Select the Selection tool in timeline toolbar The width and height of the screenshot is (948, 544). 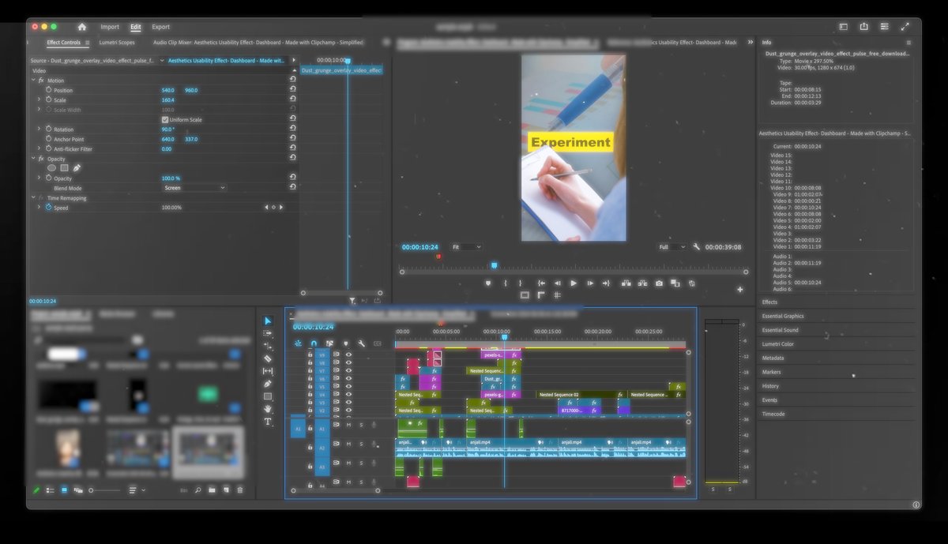268,321
